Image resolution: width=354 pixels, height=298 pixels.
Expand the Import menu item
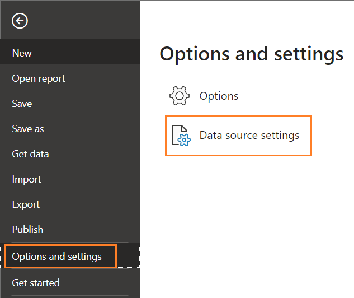point(26,179)
